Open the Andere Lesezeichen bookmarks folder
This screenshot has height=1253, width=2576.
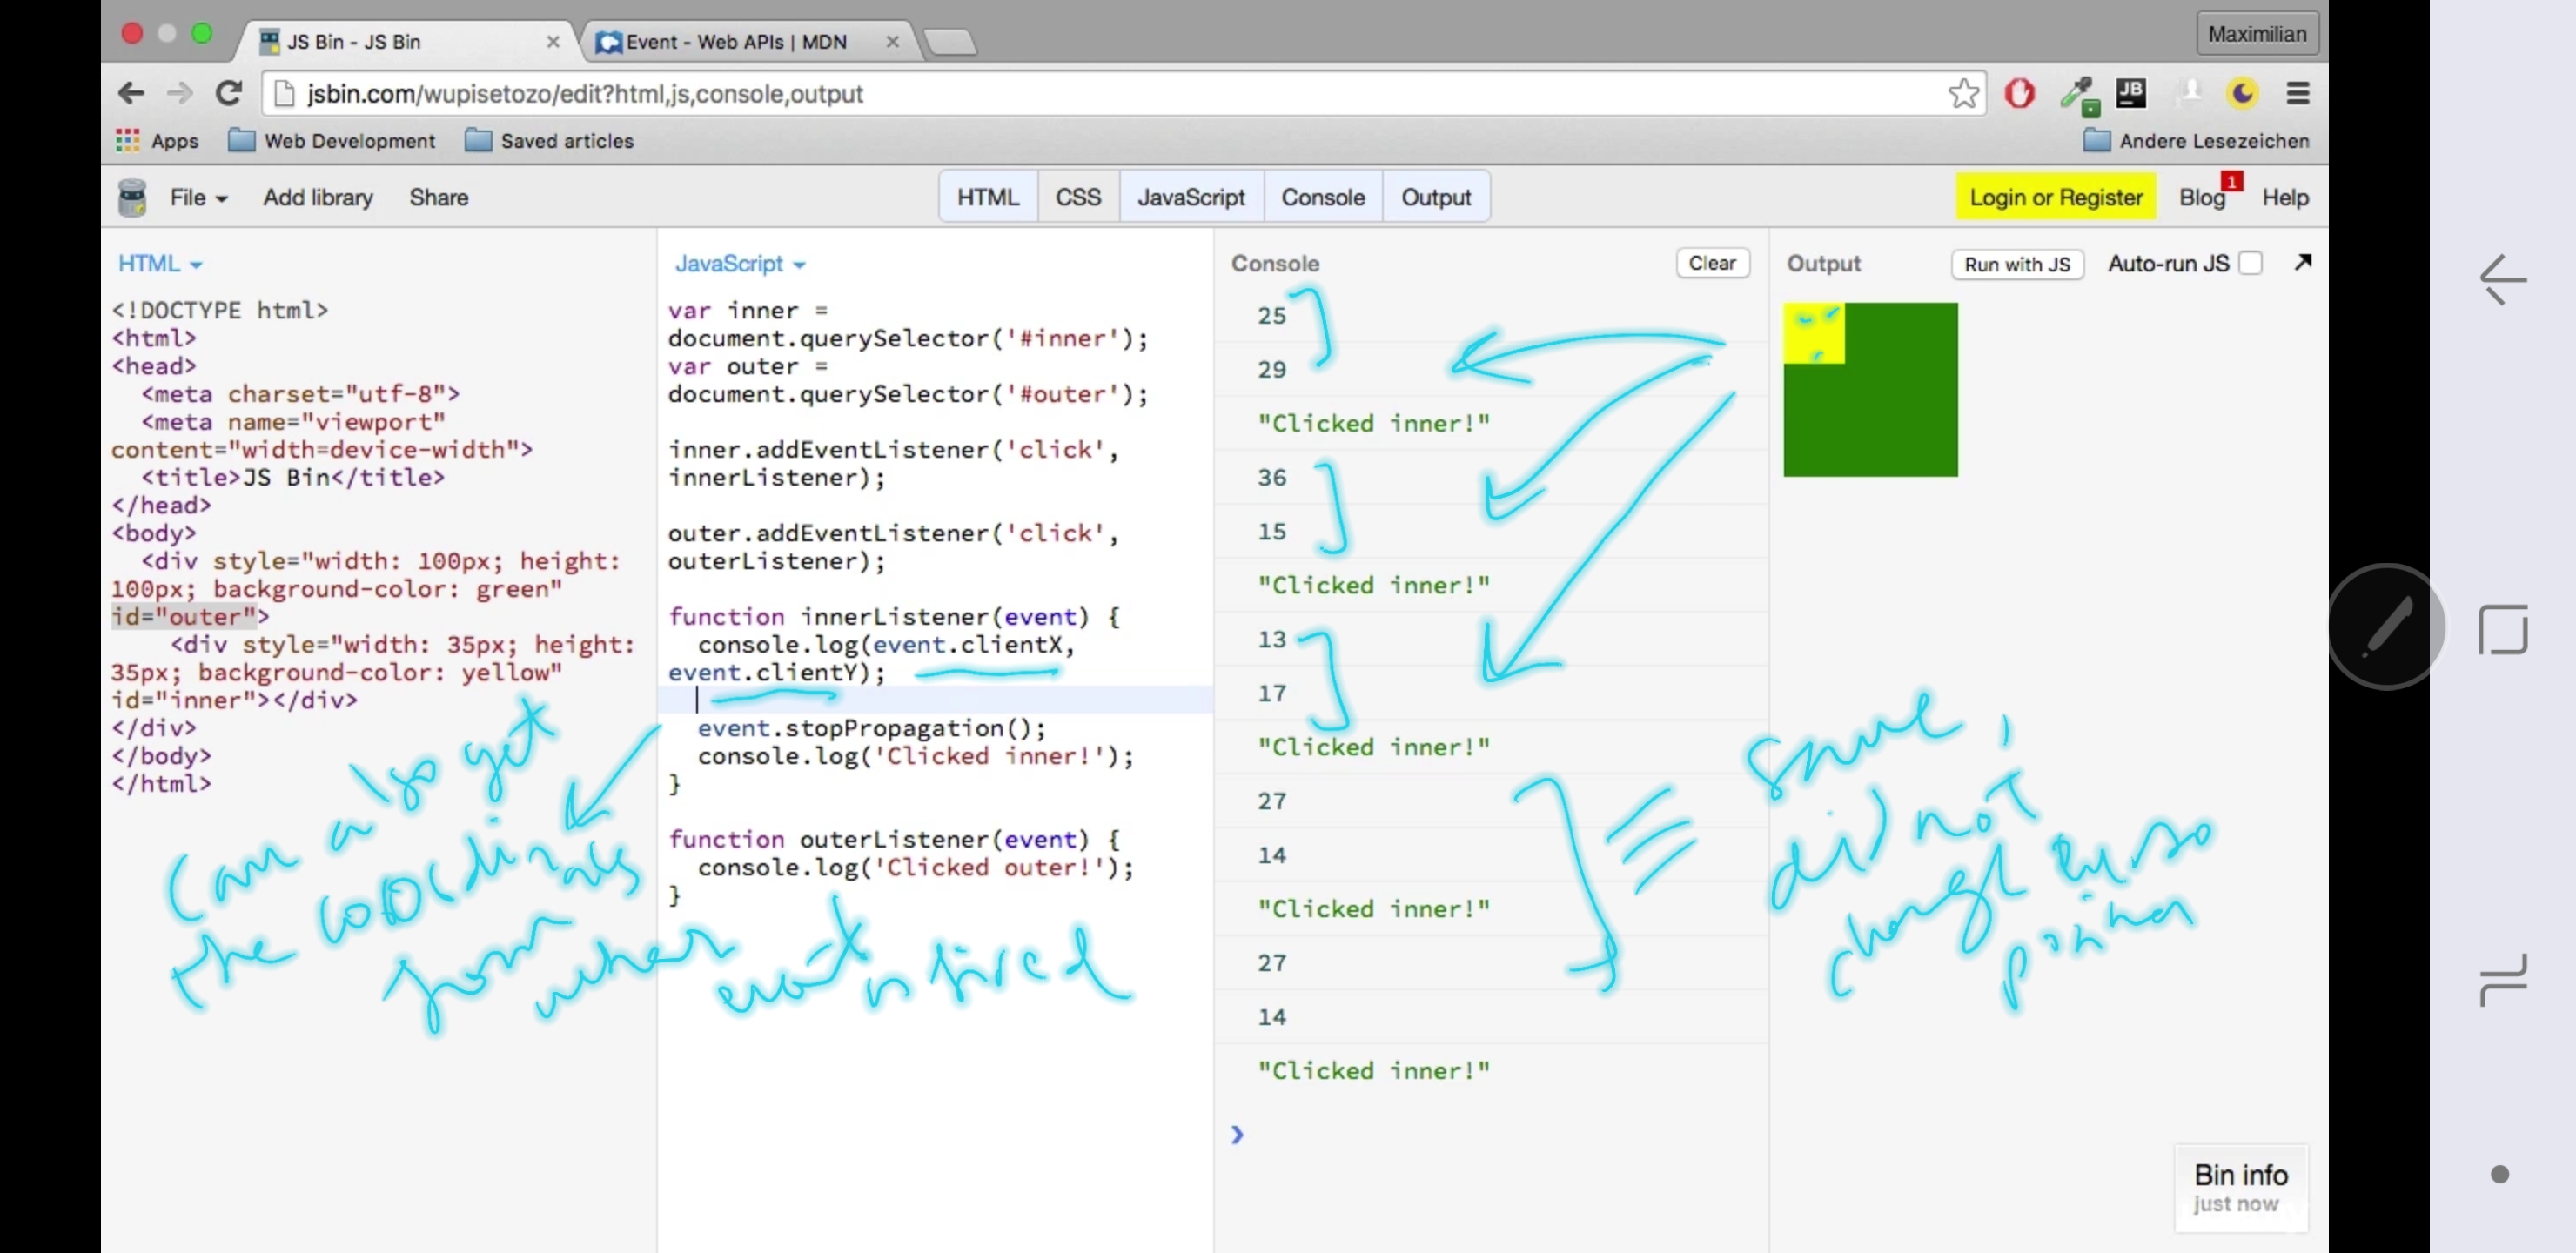(x=2196, y=141)
